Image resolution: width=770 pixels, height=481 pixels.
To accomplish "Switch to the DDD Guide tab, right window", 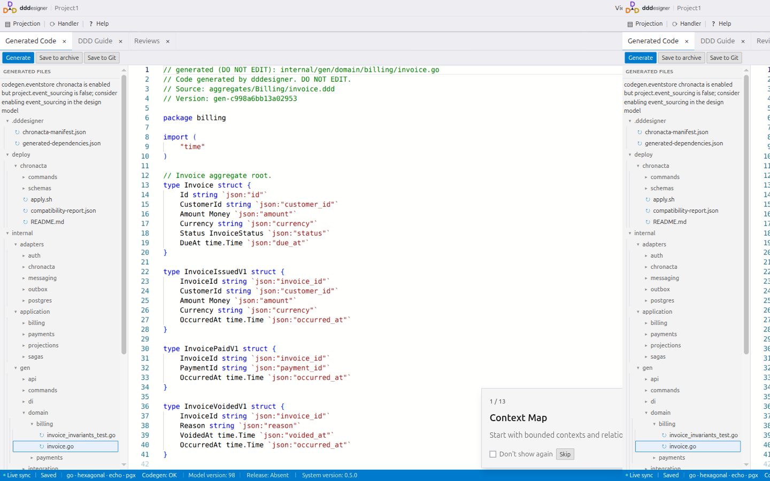I will tap(718, 41).
